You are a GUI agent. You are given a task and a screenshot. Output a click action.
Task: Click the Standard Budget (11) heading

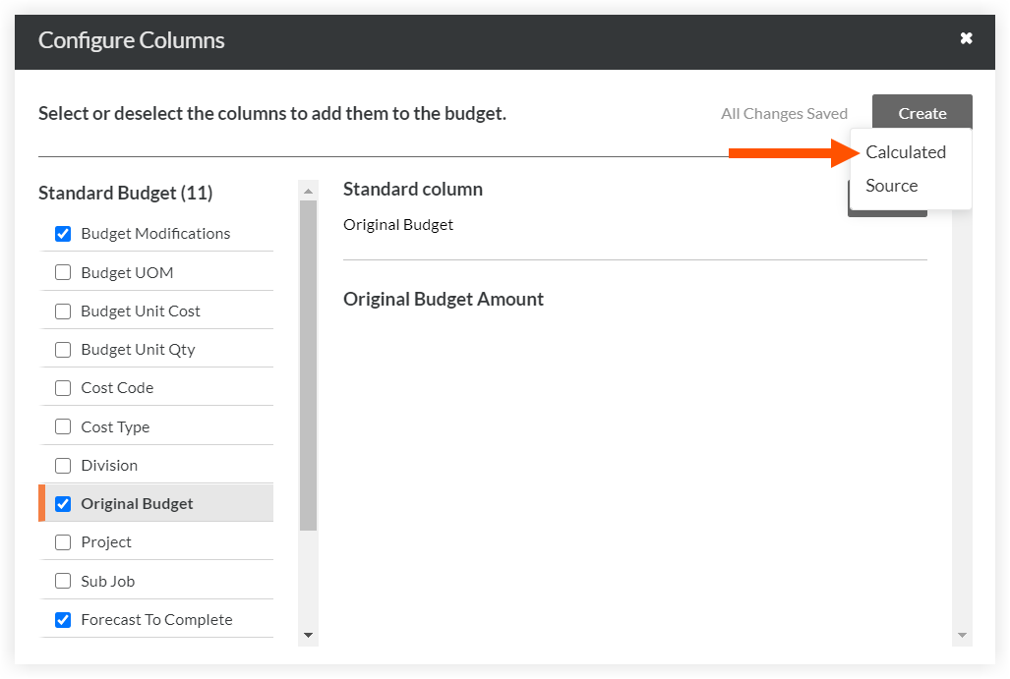(x=126, y=193)
